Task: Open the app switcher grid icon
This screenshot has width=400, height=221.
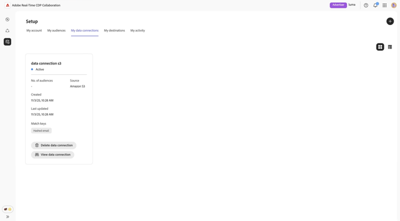Action: point(385,5)
